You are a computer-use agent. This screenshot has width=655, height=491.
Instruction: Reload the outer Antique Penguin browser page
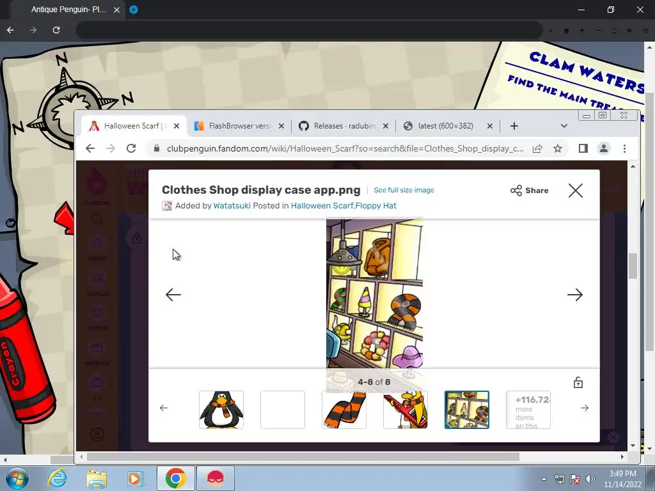tap(56, 30)
